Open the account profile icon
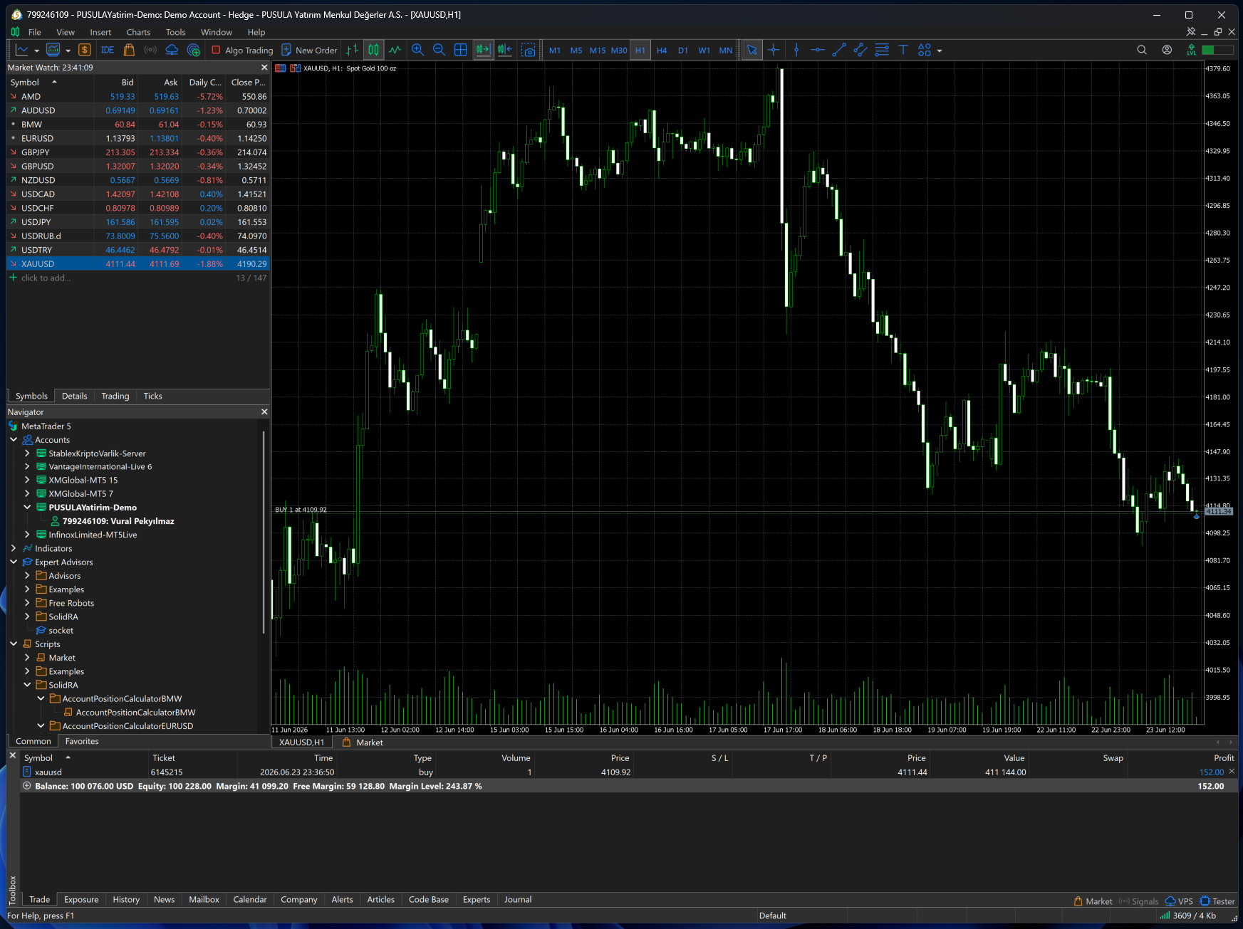1243x929 pixels. coord(1167,50)
